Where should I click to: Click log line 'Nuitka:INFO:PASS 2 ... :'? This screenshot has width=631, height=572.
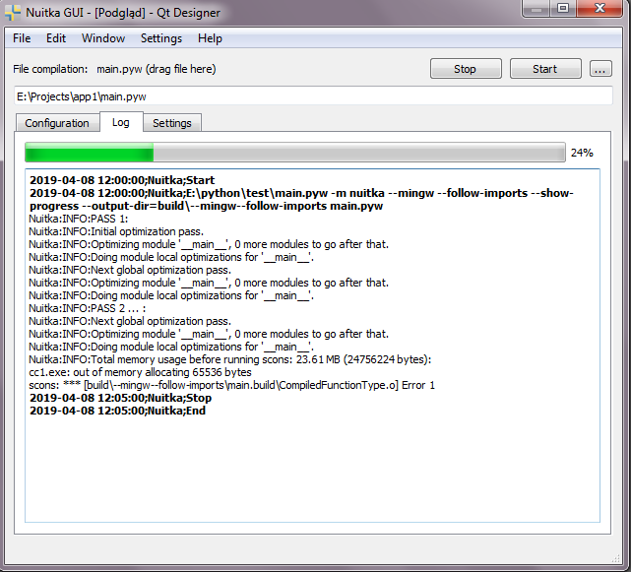pos(88,309)
